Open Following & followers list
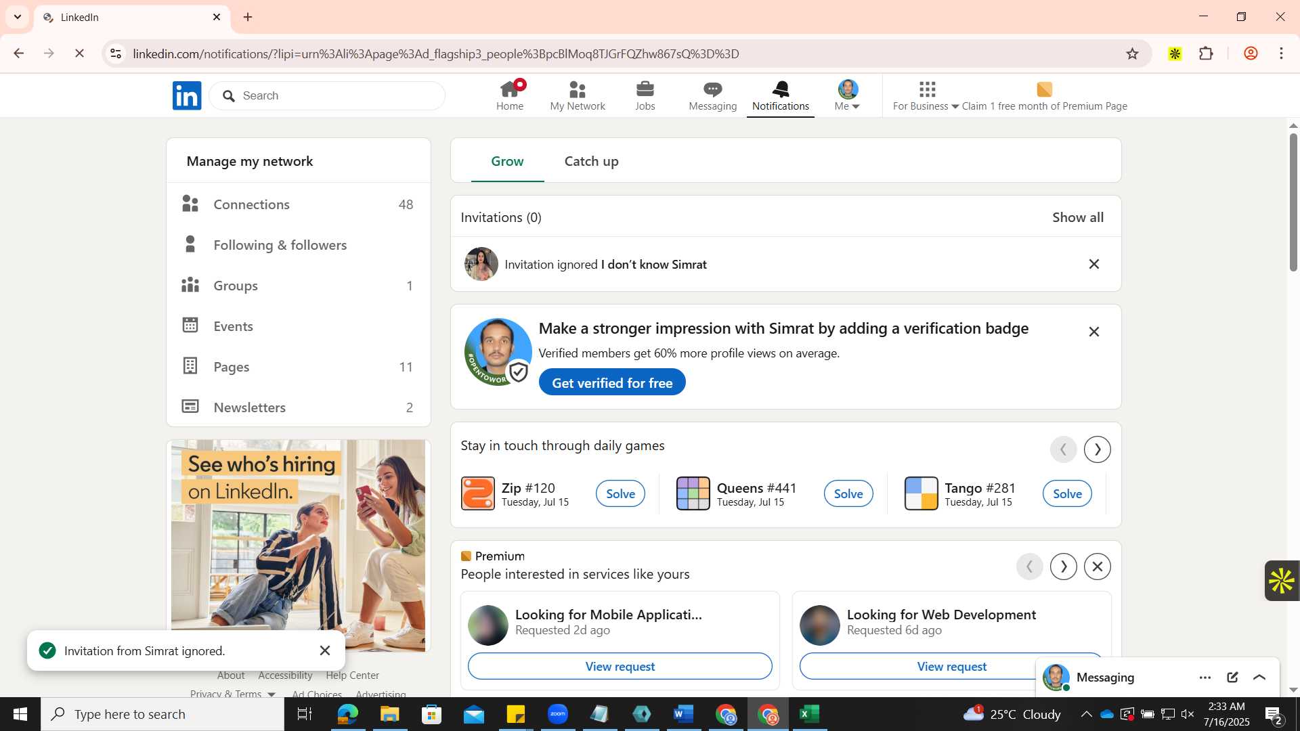 tap(298, 245)
